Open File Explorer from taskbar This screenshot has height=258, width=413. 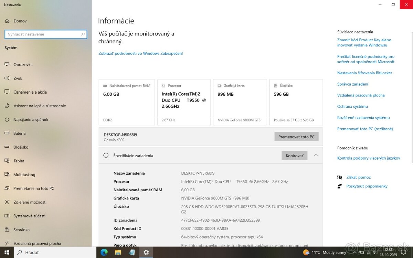118,252
